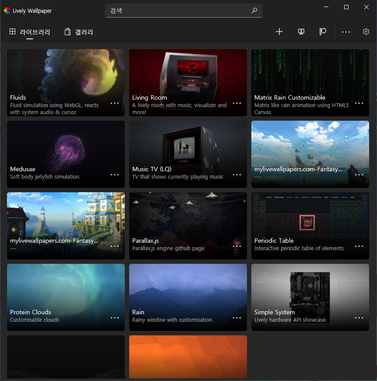Switch to the 라이브러리 tab
Image resolution: width=377 pixels, height=381 pixels.
pyautogui.click(x=30, y=32)
